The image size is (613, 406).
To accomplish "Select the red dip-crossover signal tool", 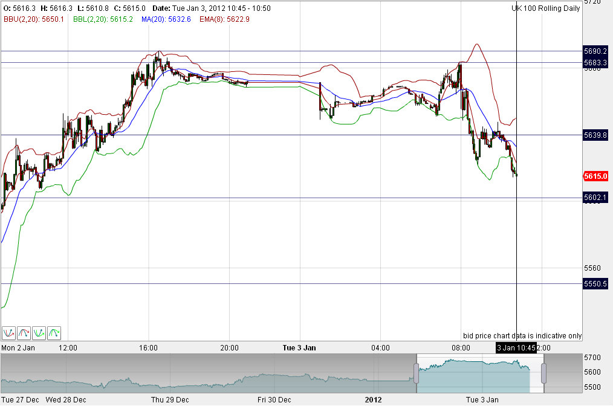I will pos(8,333).
